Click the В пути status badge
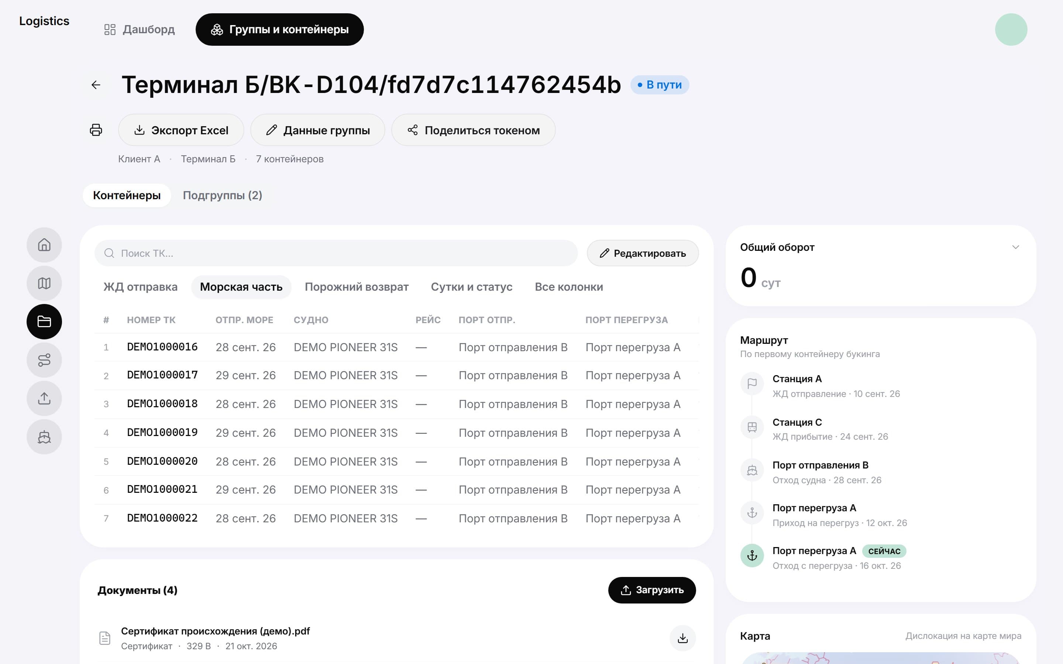This screenshot has width=1063, height=664. point(659,85)
